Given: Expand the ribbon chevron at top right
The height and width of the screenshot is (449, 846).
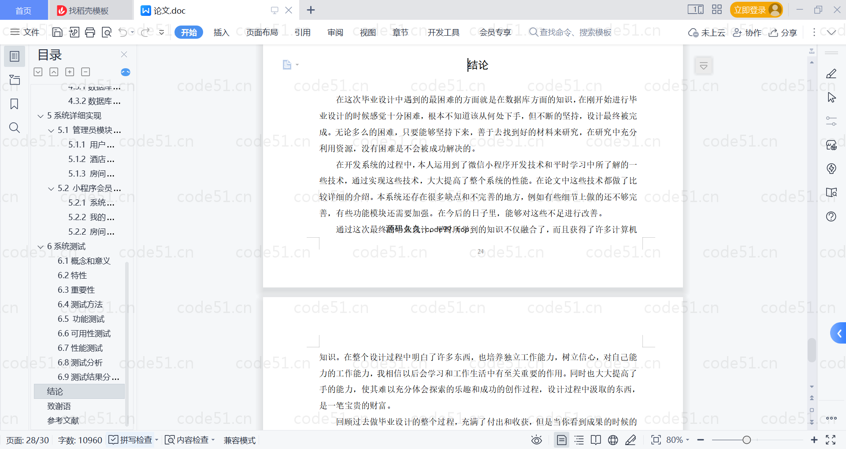Looking at the screenshot, I should click(831, 32).
